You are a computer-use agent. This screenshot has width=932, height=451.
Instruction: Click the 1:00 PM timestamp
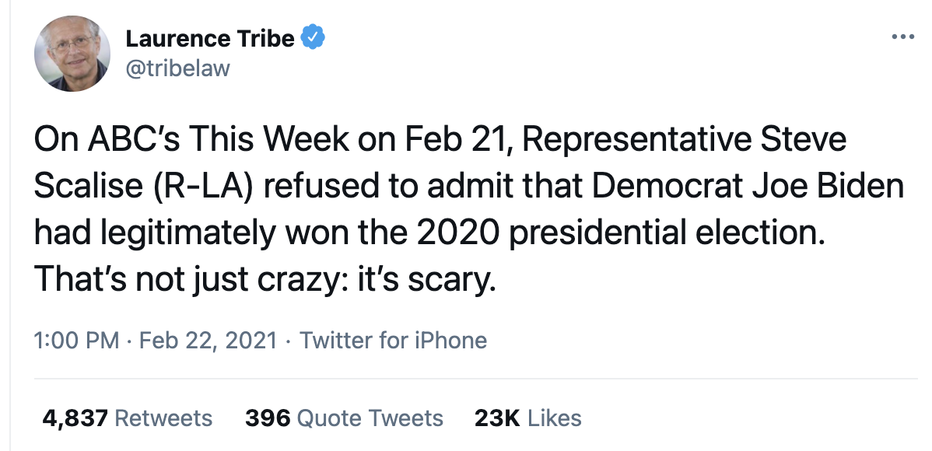[x=76, y=341]
